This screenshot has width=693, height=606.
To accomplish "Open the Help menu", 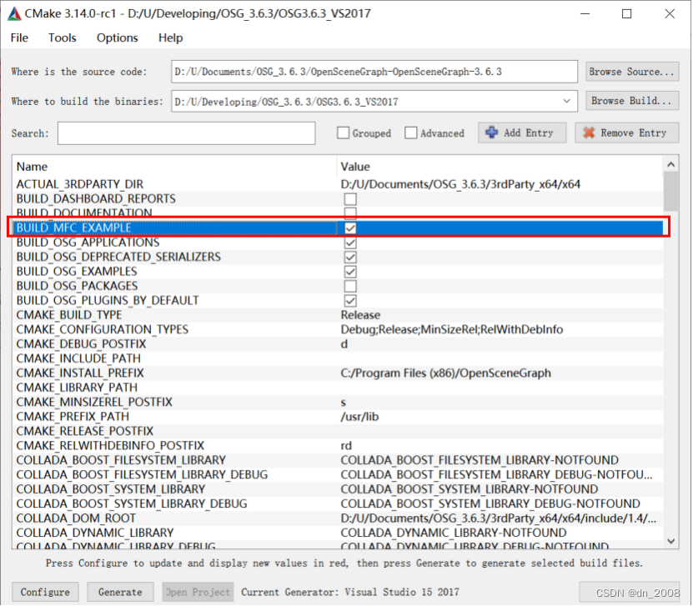I will [171, 38].
